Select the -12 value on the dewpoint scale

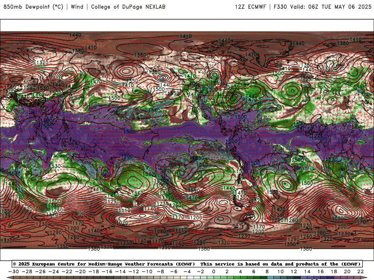pyautogui.click(x=134, y=272)
